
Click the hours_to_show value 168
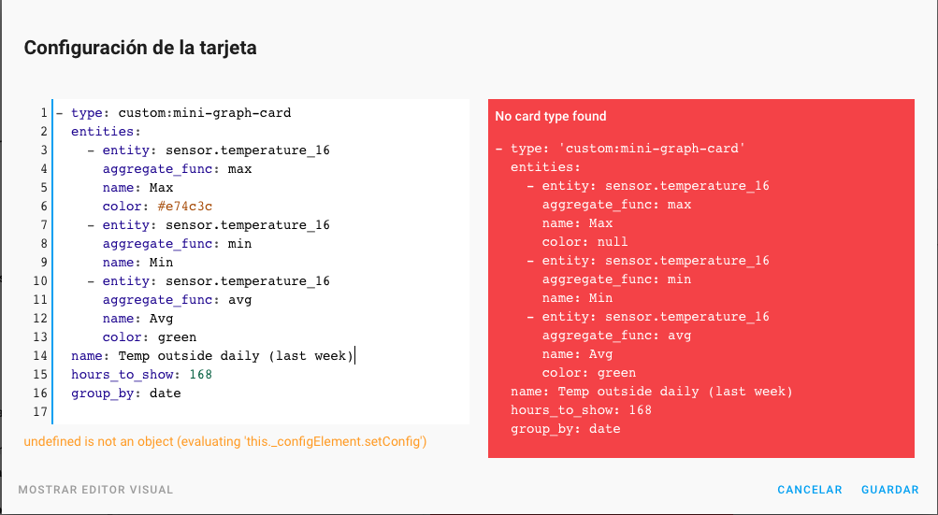pyautogui.click(x=200, y=375)
